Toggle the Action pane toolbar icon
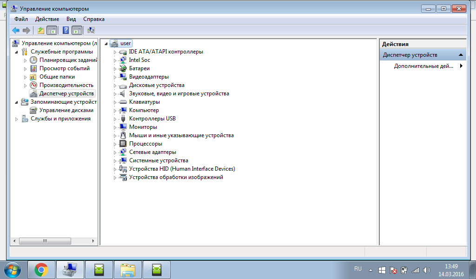 (x=77, y=30)
